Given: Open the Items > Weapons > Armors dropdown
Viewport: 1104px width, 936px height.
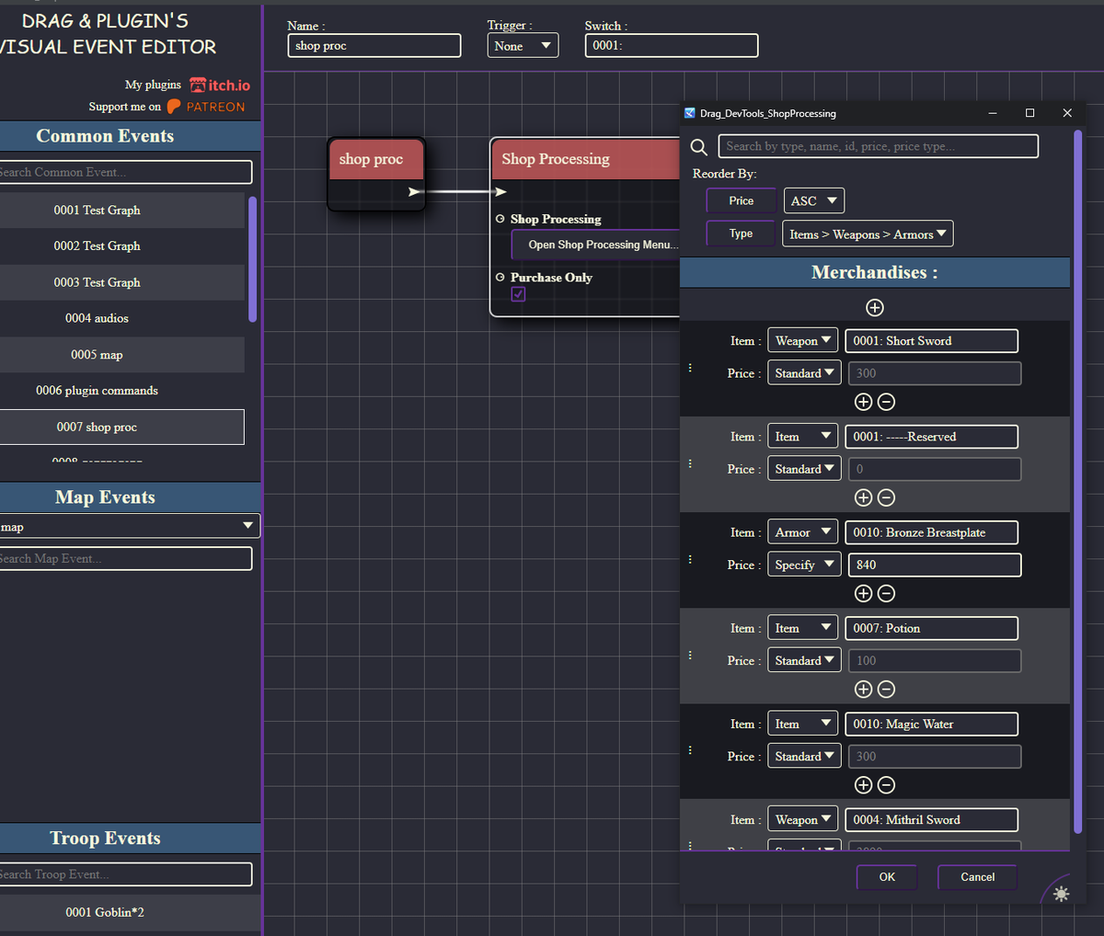Looking at the screenshot, I should click(868, 234).
